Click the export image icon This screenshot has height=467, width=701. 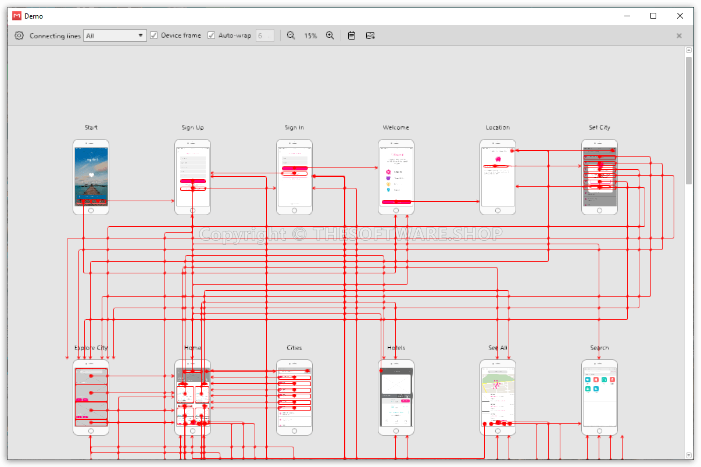pyautogui.click(x=370, y=35)
